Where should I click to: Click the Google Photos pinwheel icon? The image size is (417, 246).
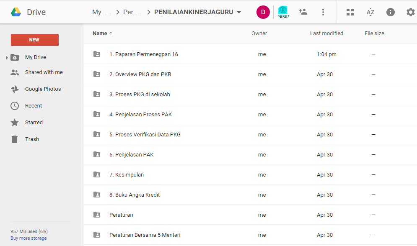(x=15, y=89)
